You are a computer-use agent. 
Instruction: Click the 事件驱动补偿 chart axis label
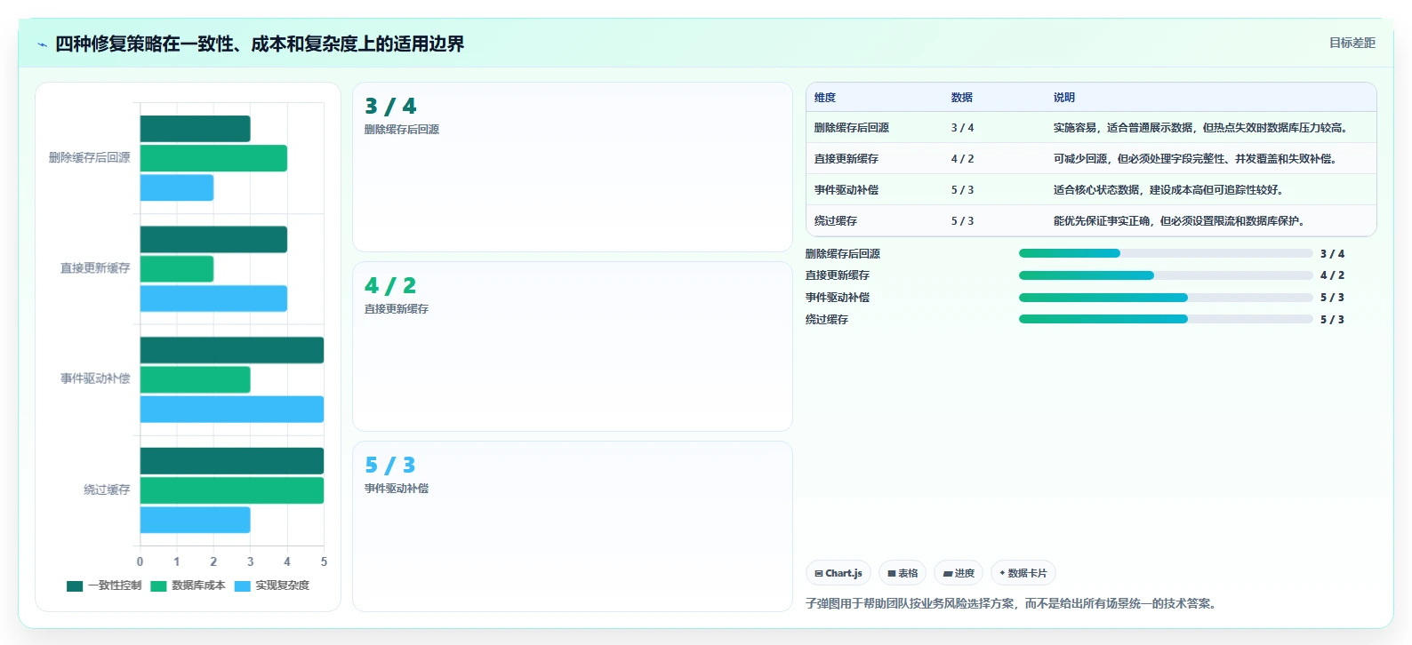[95, 378]
